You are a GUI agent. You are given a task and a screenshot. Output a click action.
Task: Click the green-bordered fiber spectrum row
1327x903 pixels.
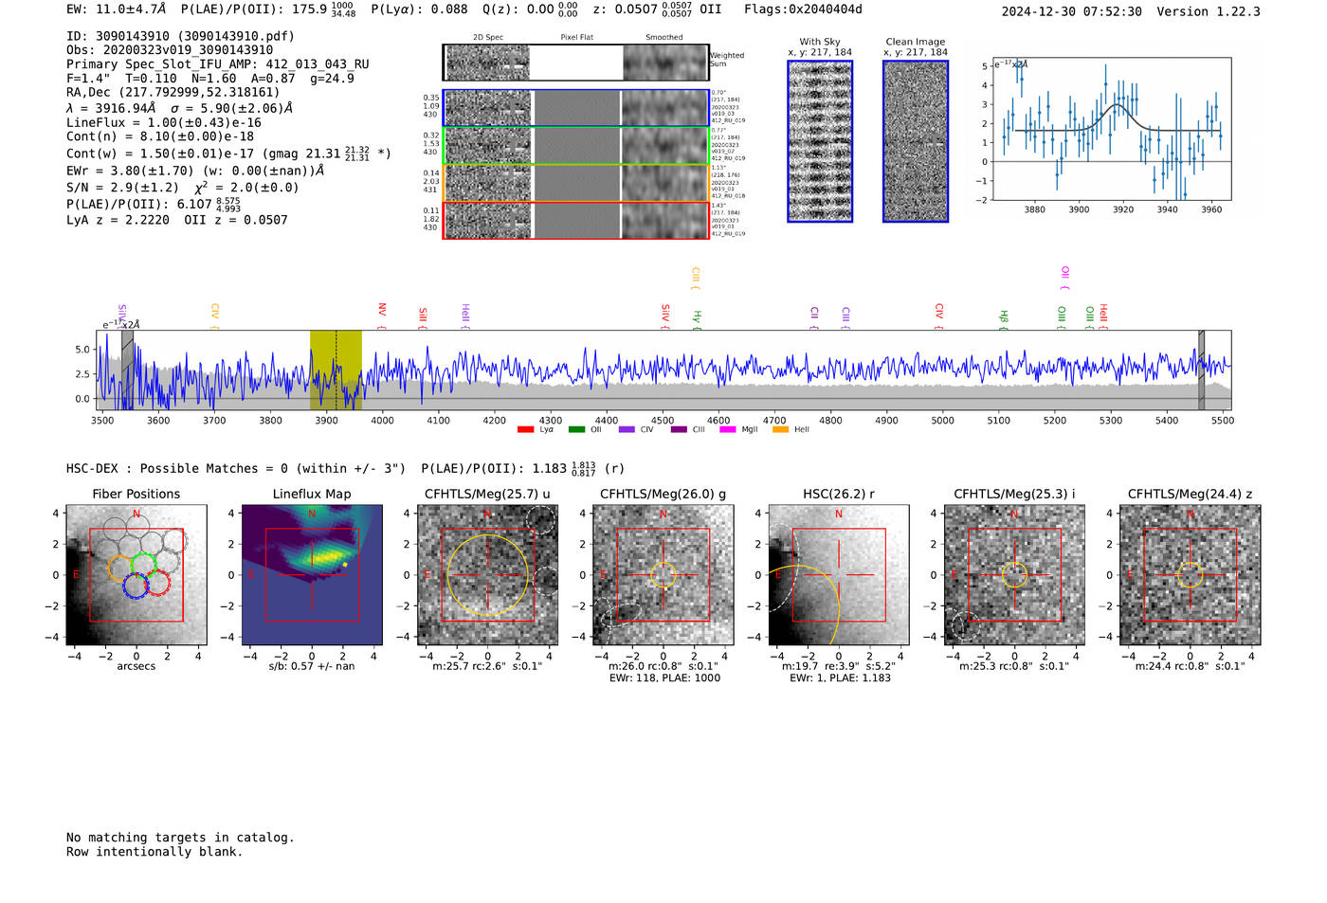[x=576, y=146]
